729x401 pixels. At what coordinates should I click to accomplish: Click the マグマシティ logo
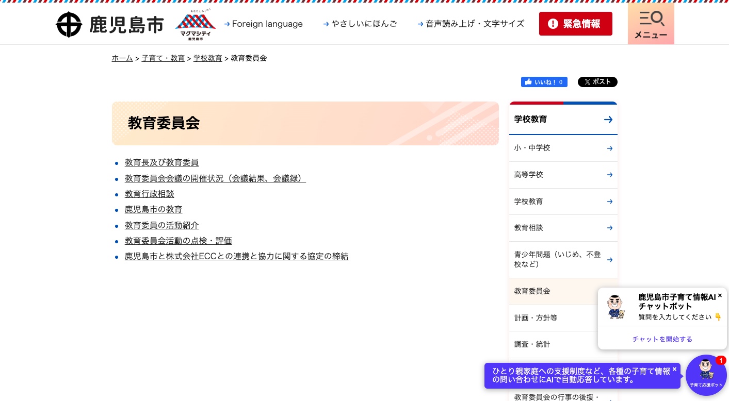coord(195,25)
